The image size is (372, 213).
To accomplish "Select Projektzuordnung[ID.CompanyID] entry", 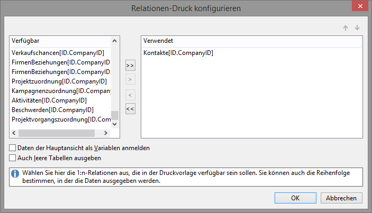I will (x=59, y=81).
